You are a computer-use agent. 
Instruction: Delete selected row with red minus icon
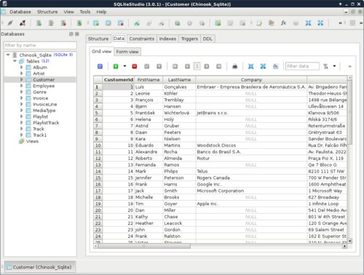135,66
